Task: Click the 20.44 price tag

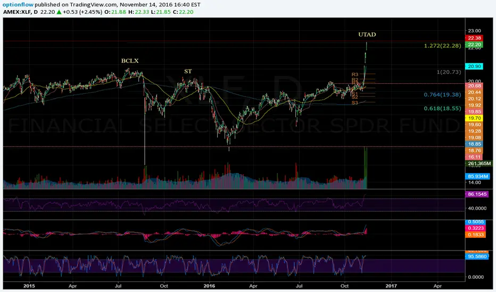Action: pyautogui.click(x=475, y=92)
